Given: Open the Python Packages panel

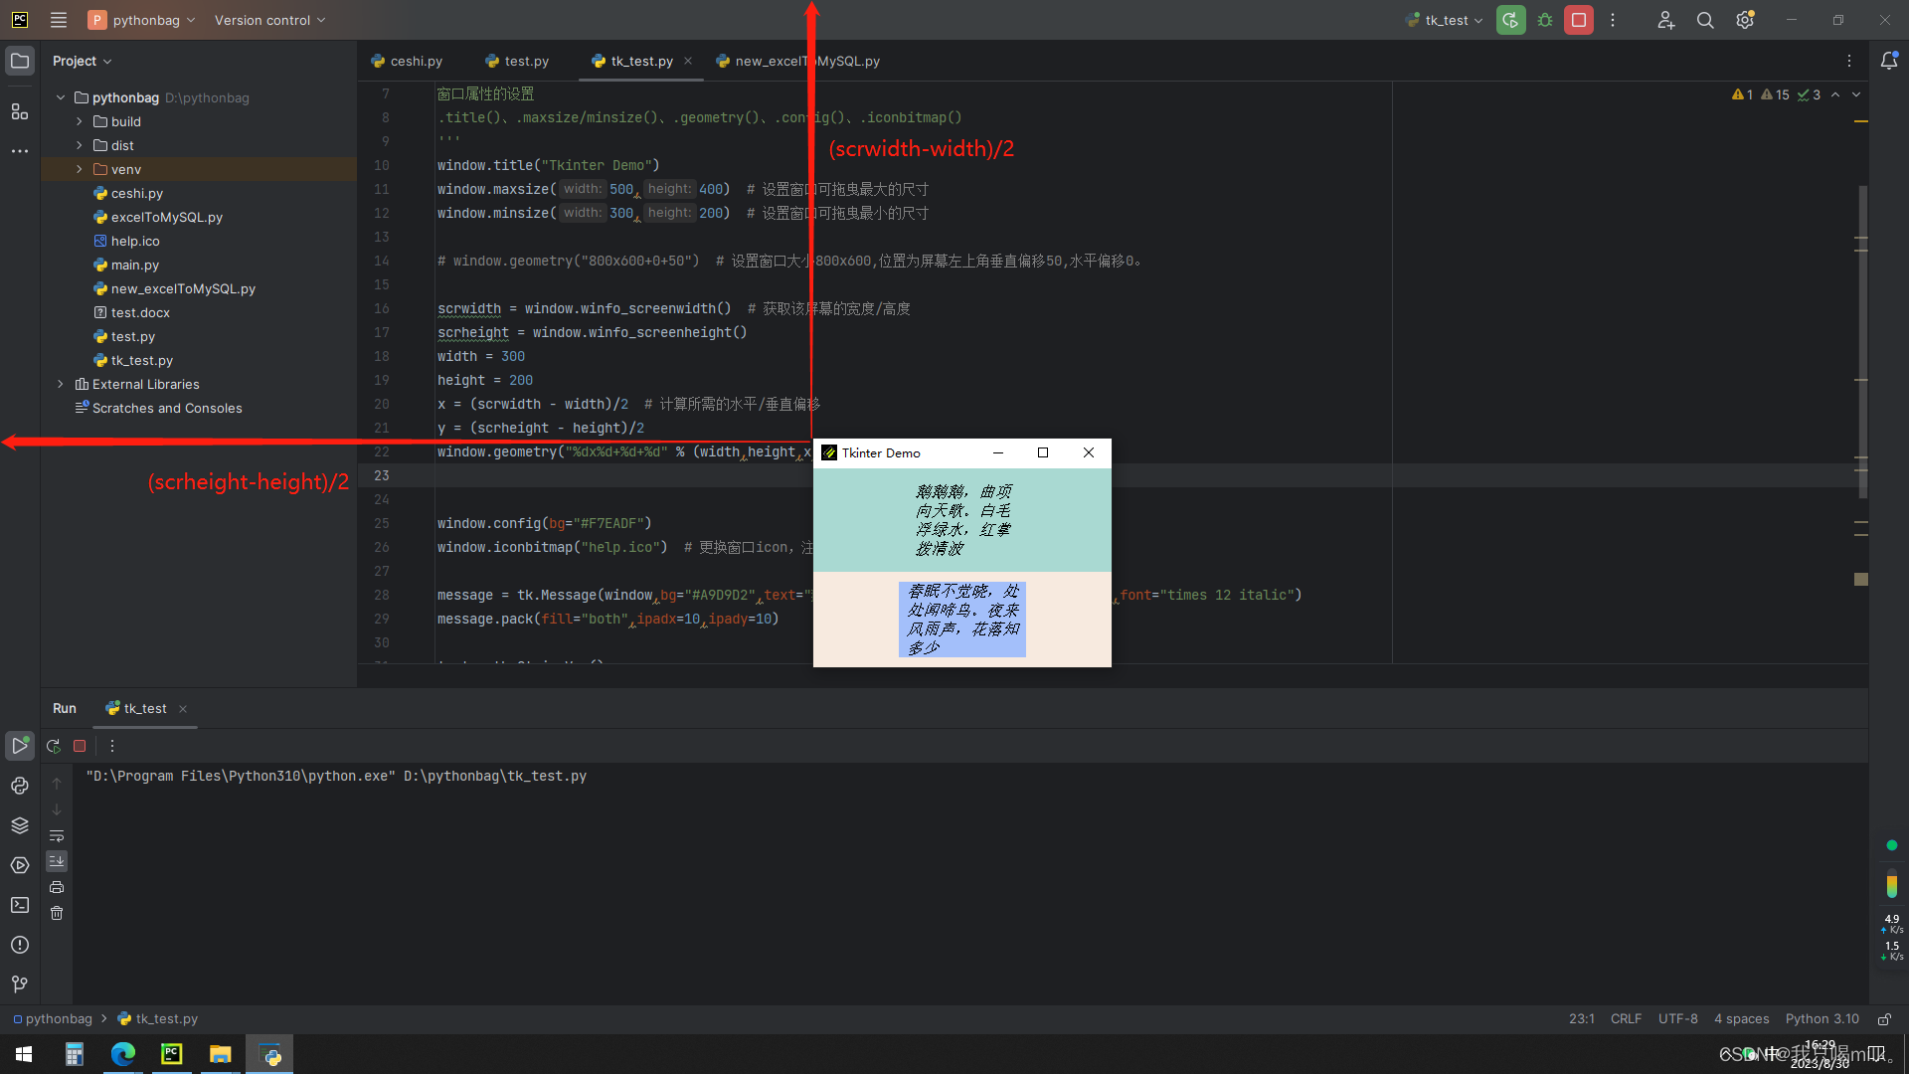Looking at the screenshot, I should 19,825.
